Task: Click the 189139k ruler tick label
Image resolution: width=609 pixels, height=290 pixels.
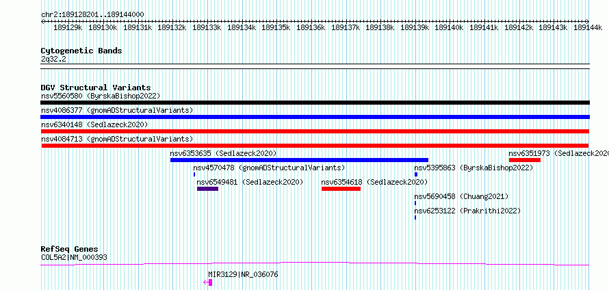Action: 415,28
